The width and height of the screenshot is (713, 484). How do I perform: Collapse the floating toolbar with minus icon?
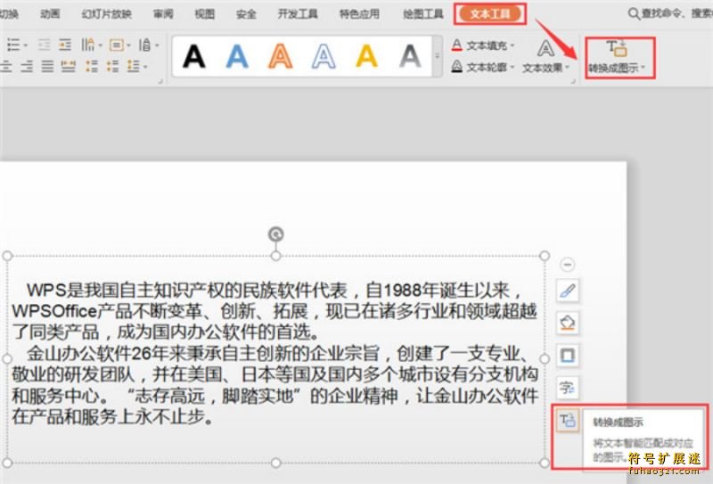click(x=567, y=265)
